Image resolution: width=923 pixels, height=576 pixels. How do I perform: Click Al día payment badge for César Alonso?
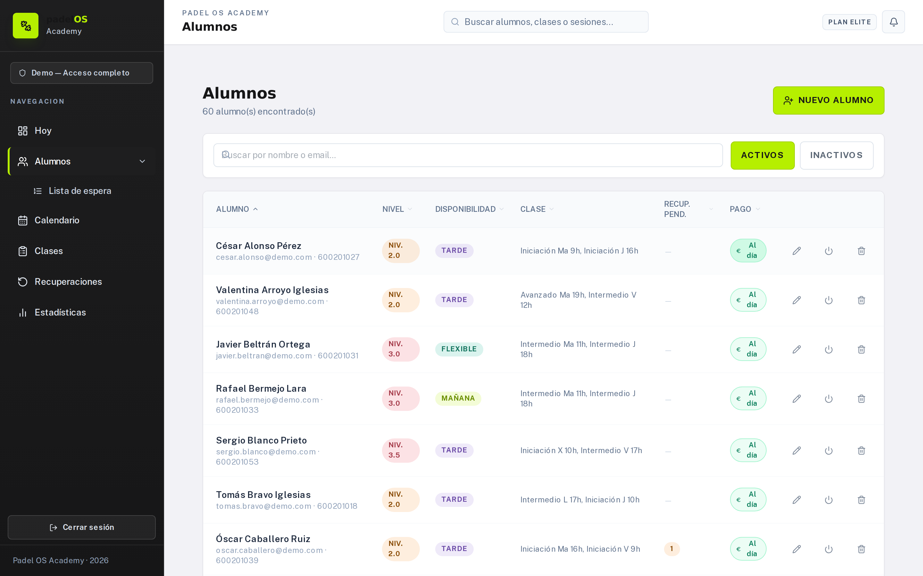[748, 250]
